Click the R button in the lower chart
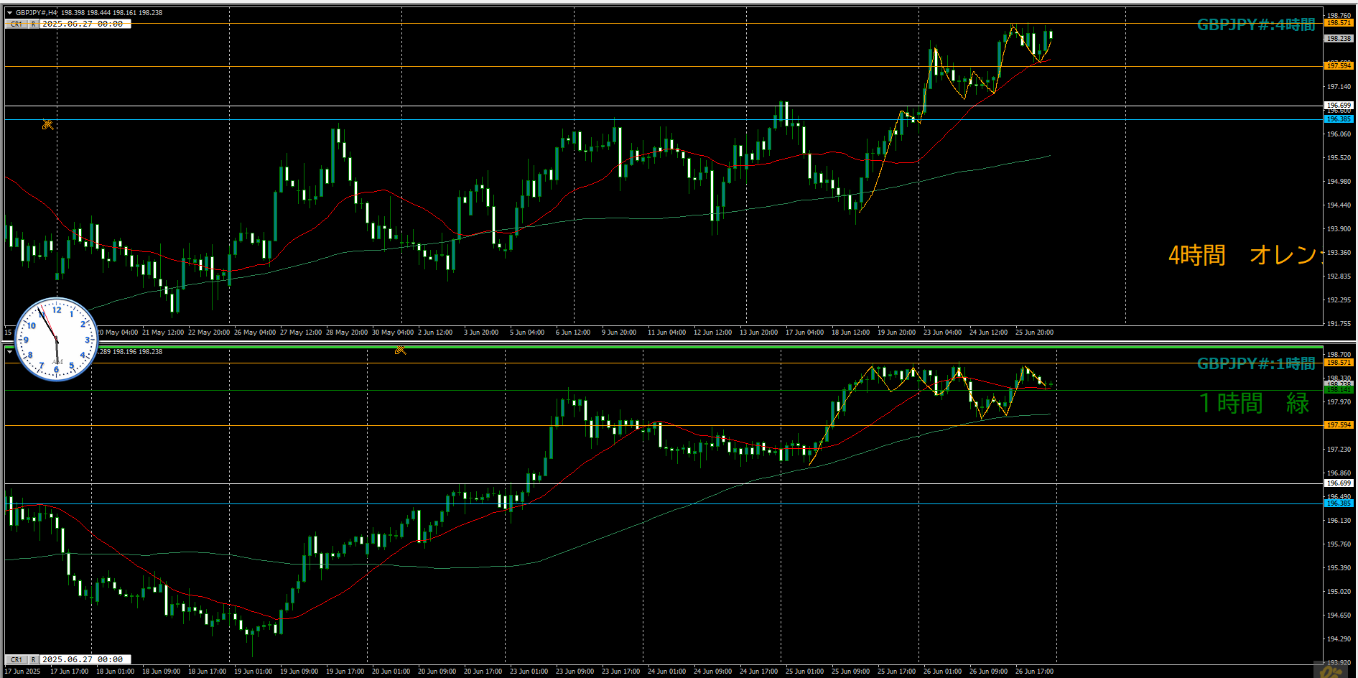The height and width of the screenshot is (678, 1358). (x=33, y=659)
